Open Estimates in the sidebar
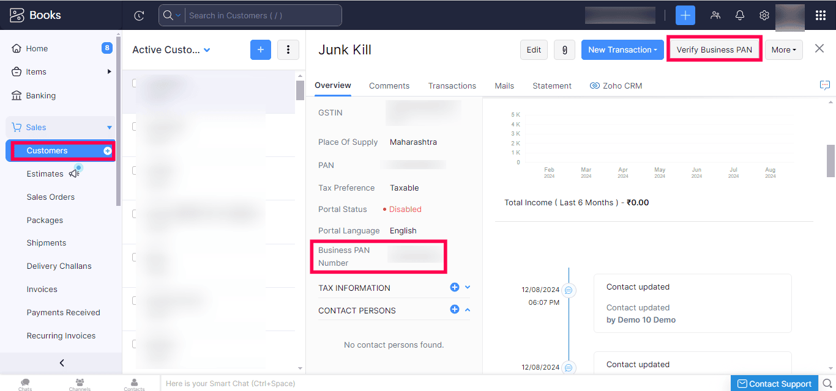Screen dimensions: 836x391 [45, 174]
